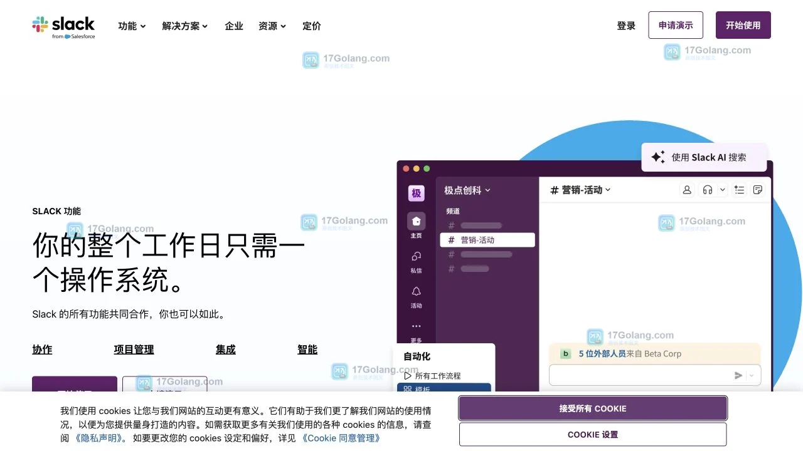Click the play icon beside 所有工作流程
The image size is (803, 451).
[408, 376]
